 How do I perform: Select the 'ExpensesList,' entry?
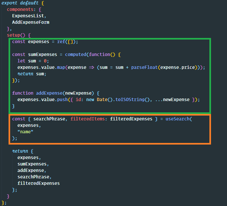(29, 16)
